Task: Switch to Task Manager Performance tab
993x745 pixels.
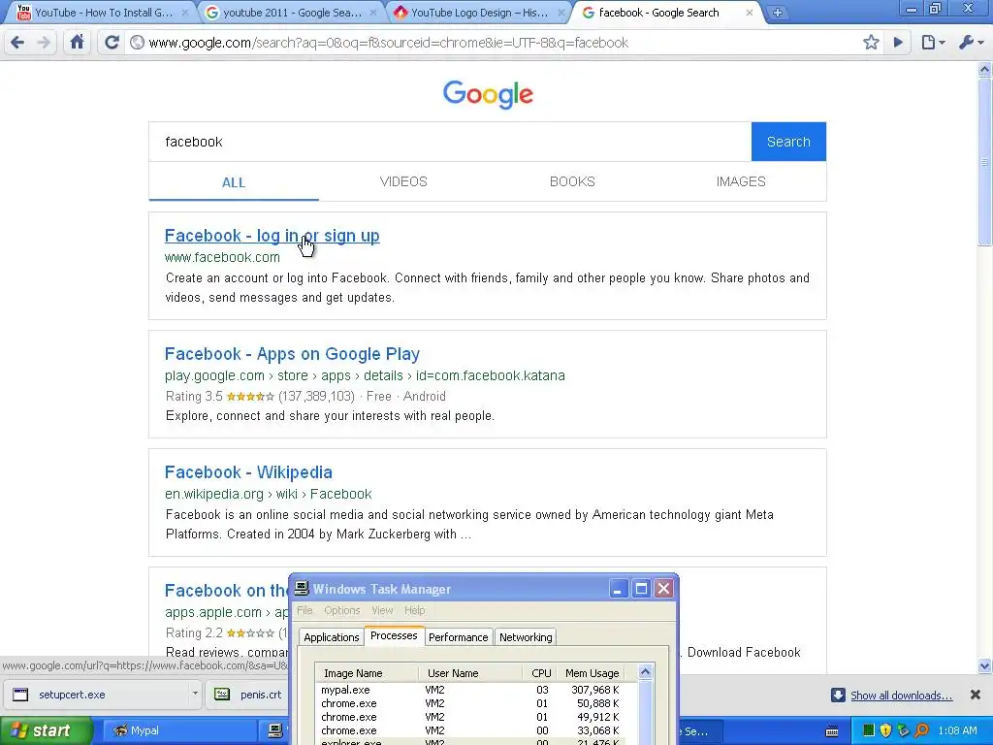Action: (x=458, y=637)
